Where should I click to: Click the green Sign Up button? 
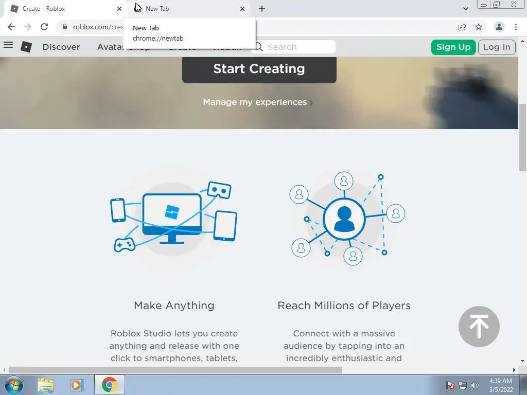(x=453, y=47)
